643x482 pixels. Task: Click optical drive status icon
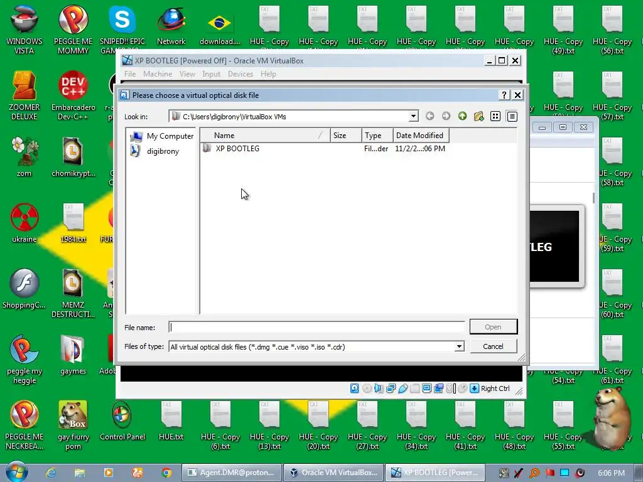click(x=367, y=388)
